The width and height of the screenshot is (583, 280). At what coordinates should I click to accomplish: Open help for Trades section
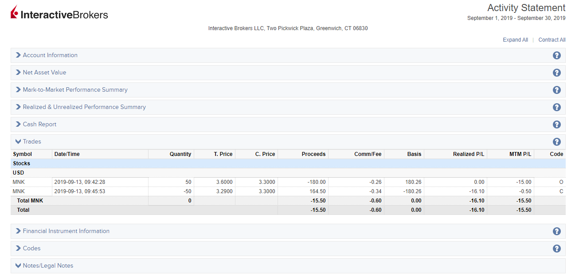[x=557, y=142]
